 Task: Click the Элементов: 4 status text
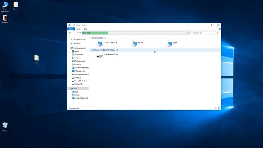click(74, 108)
